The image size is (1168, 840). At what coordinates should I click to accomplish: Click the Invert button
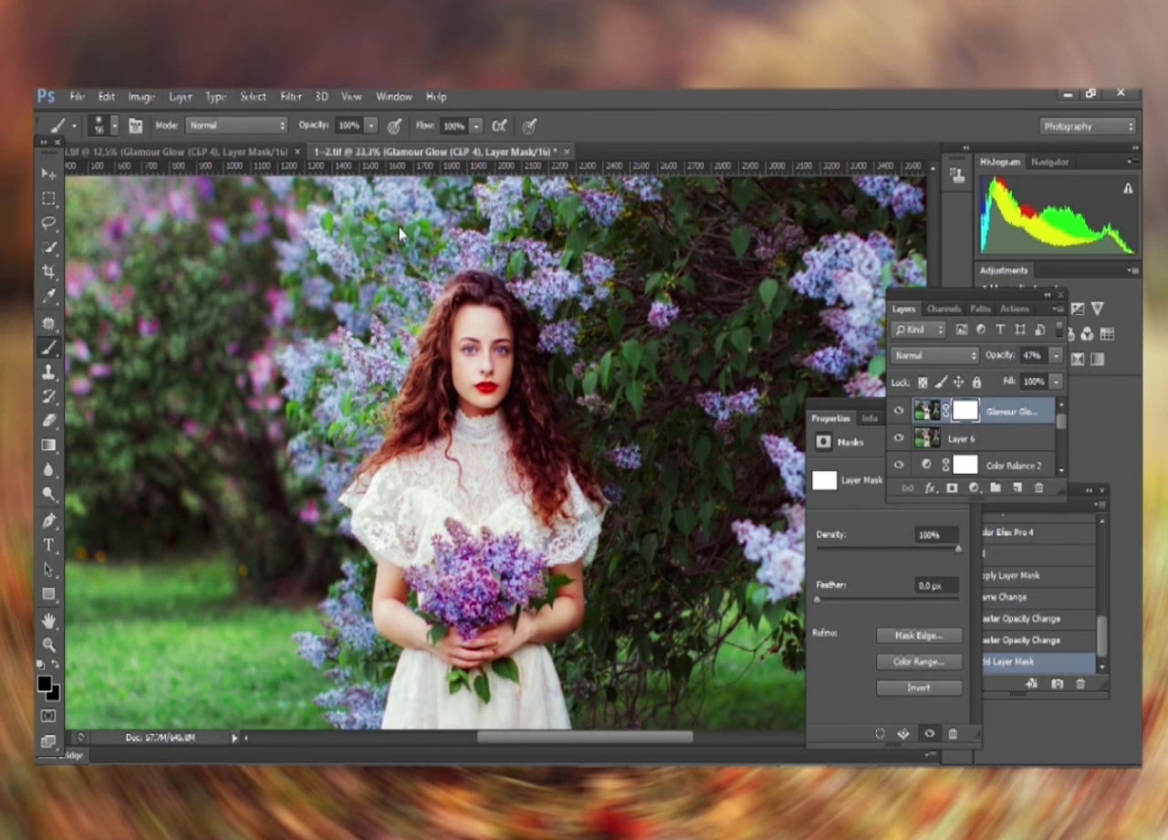tap(919, 688)
